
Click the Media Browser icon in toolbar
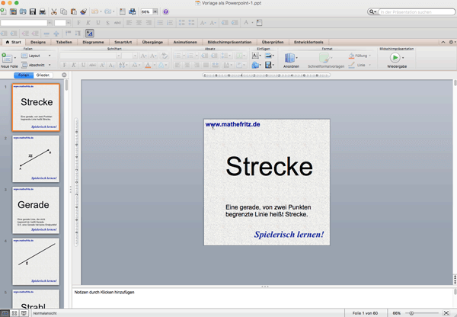[x=133, y=11]
